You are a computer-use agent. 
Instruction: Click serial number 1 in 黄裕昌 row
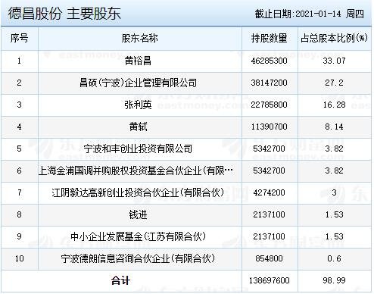(19, 61)
